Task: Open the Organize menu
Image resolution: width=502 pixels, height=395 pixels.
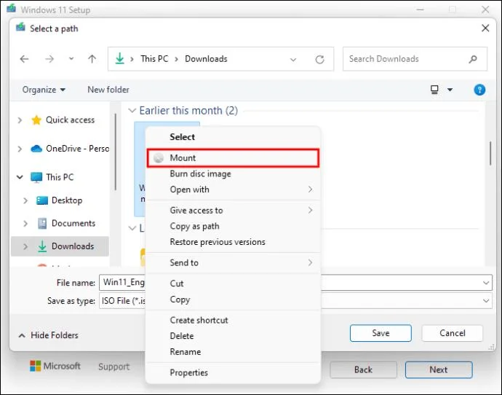Action: tap(44, 90)
